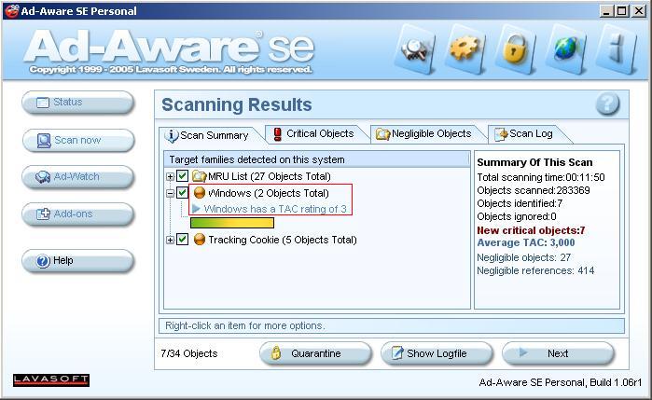Screen dimensions: 652x400
Task: Toggle the Windows family checkbox
Action: (182, 192)
